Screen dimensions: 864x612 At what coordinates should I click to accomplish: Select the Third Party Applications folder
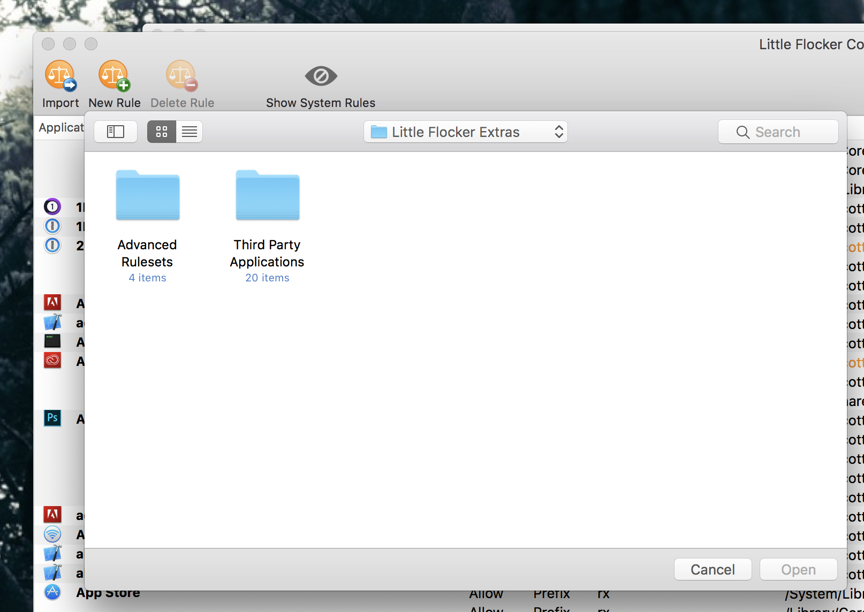(x=267, y=196)
